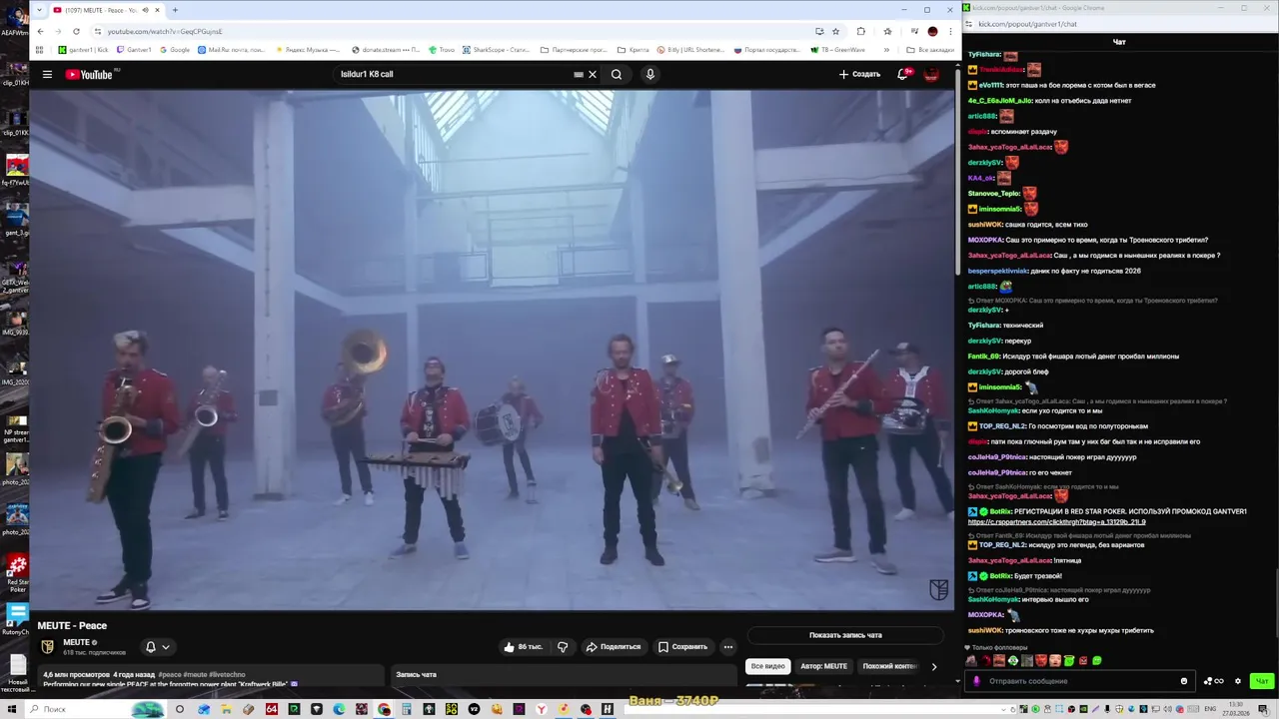Open MEUTE channel avatar
1279x719 pixels.
[x=47, y=646]
